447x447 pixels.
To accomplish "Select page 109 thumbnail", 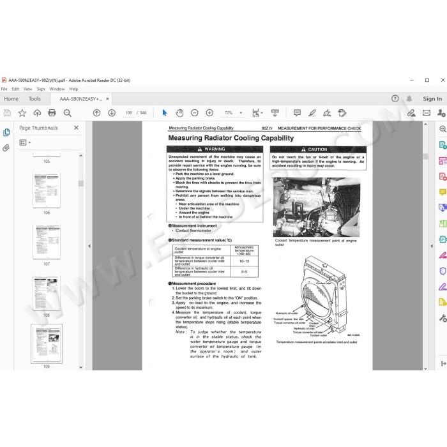I will (x=47, y=344).
